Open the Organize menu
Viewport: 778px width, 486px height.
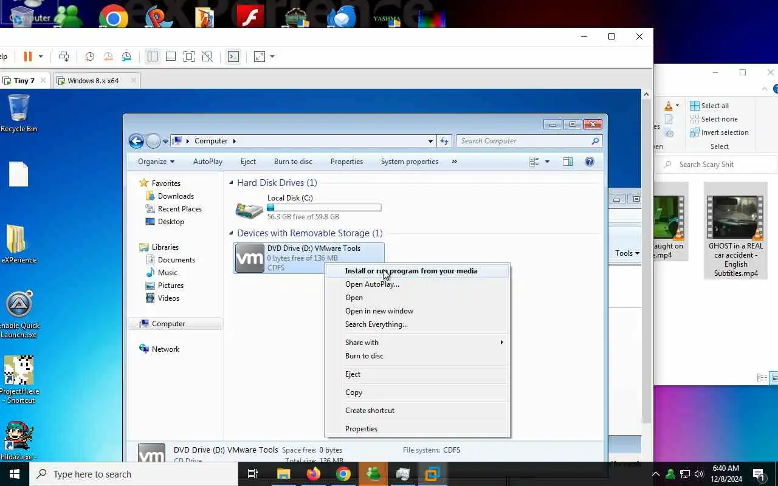tap(156, 162)
